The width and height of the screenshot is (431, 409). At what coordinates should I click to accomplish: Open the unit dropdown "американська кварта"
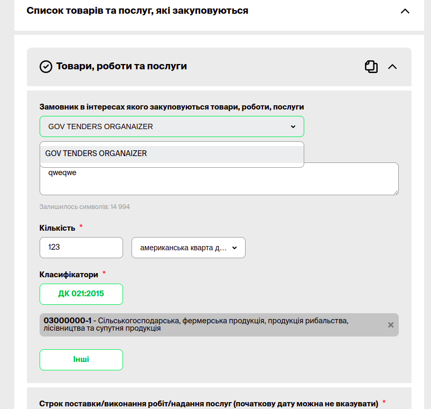tap(188, 248)
